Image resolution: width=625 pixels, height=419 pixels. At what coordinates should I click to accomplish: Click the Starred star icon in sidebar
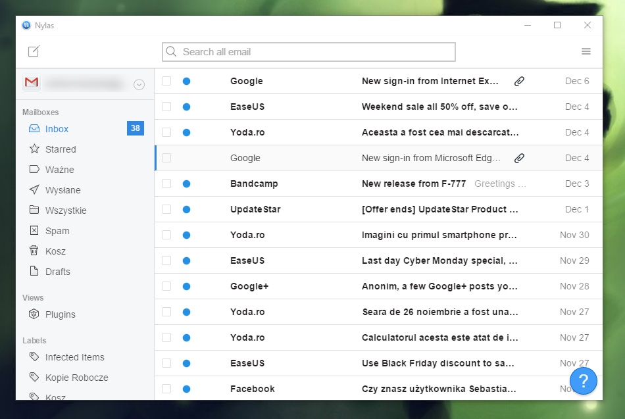[x=34, y=149]
